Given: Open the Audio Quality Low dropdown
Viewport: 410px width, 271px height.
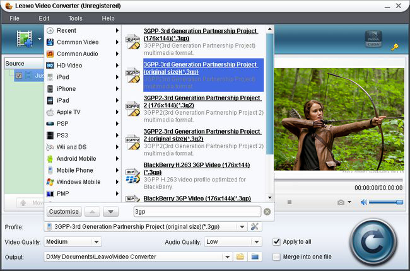Looking at the screenshot, I should pyautogui.click(x=257, y=242).
